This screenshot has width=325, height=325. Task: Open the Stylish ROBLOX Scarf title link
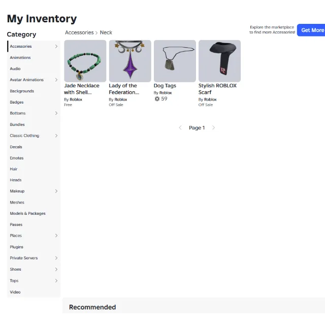pyautogui.click(x=217, y=89)
